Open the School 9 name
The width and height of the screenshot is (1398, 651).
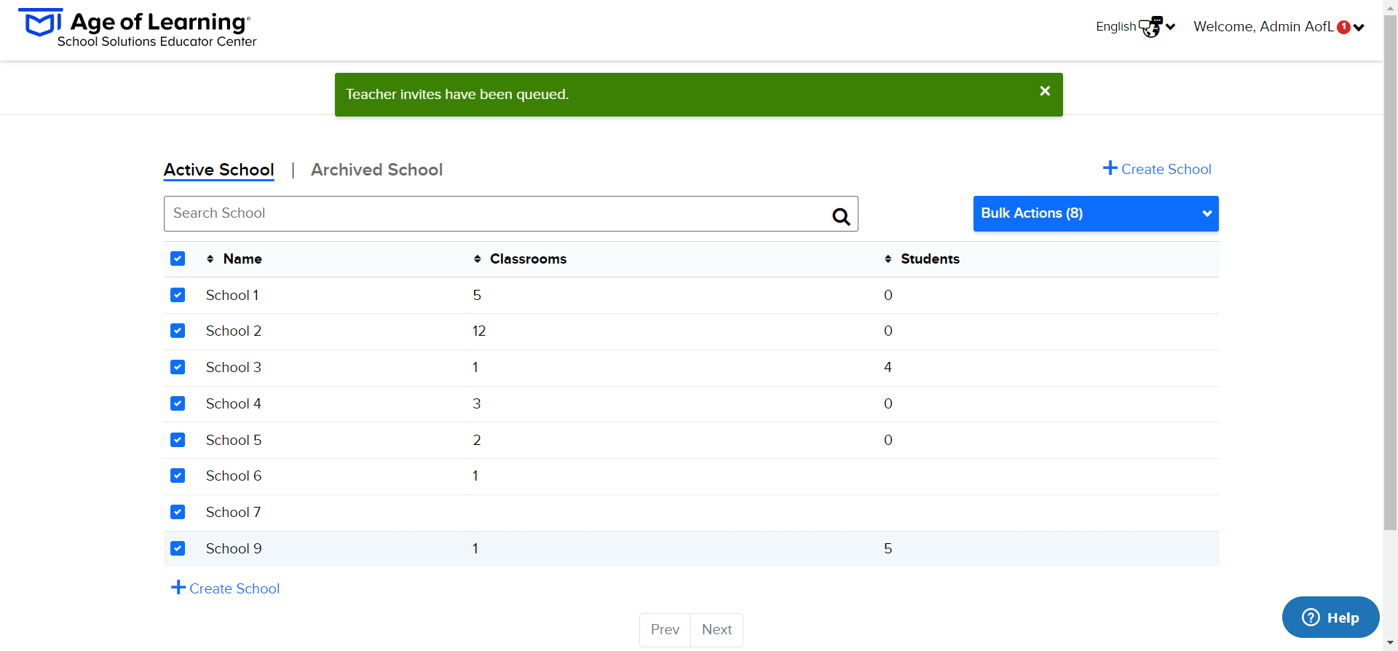click(234, 548)
